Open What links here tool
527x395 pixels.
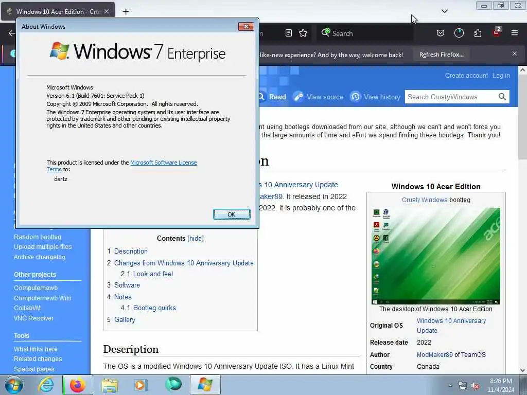[36, 349]
